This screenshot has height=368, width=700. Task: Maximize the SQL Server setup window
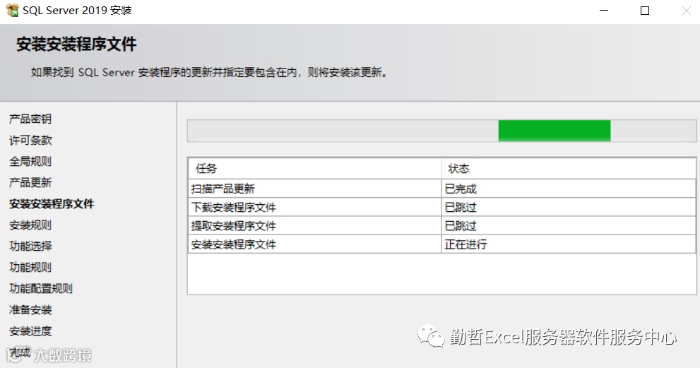click(645, 11)
